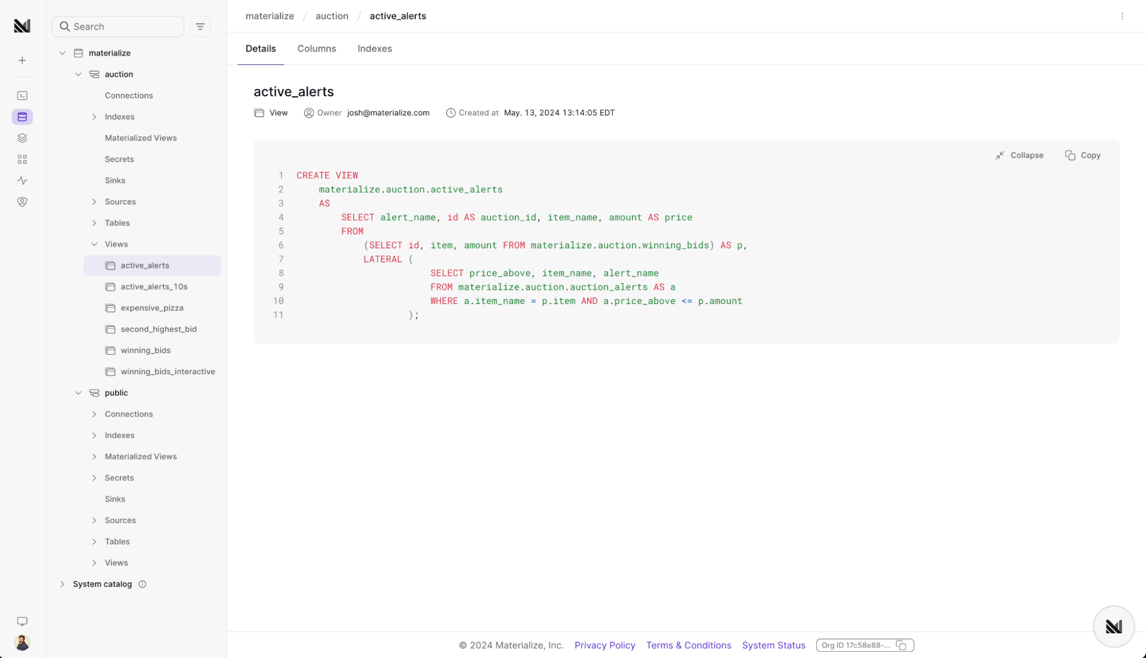Screen dimensions: 1146x658
Task: Expand Indexes under auction
Action: pyautogui.click(x=95, y=117)
